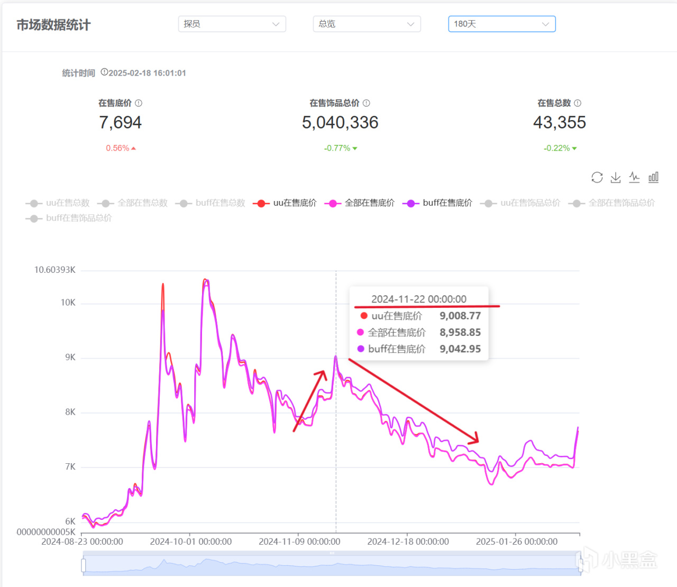Click the 7,694 floor price value

click(x=121, y=123)
